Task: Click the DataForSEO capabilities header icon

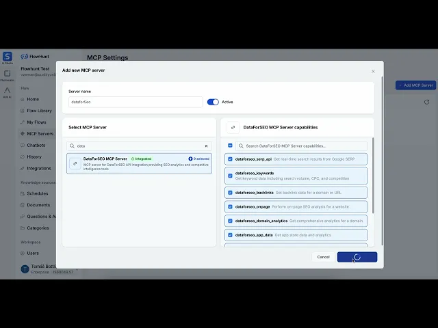Action: (233, 128)
